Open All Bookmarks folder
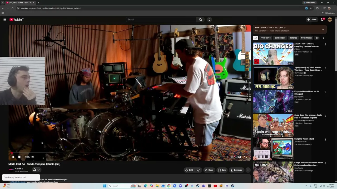 (x=328, y=13)
